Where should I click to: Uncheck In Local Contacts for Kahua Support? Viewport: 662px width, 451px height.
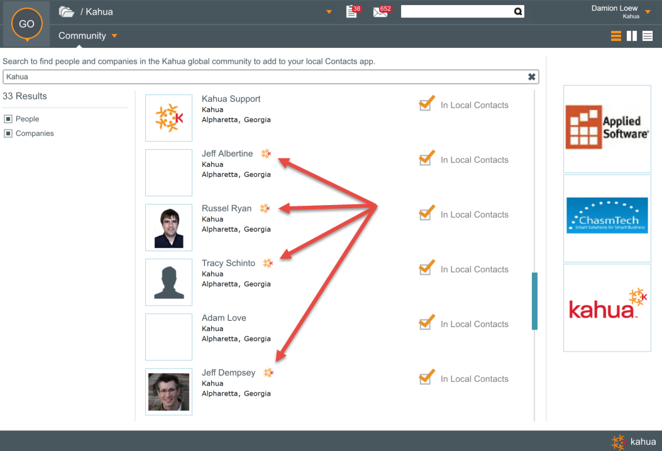click(426, 104)
